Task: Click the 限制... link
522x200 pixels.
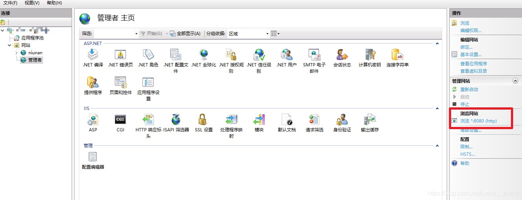Action: click(466, 146)
